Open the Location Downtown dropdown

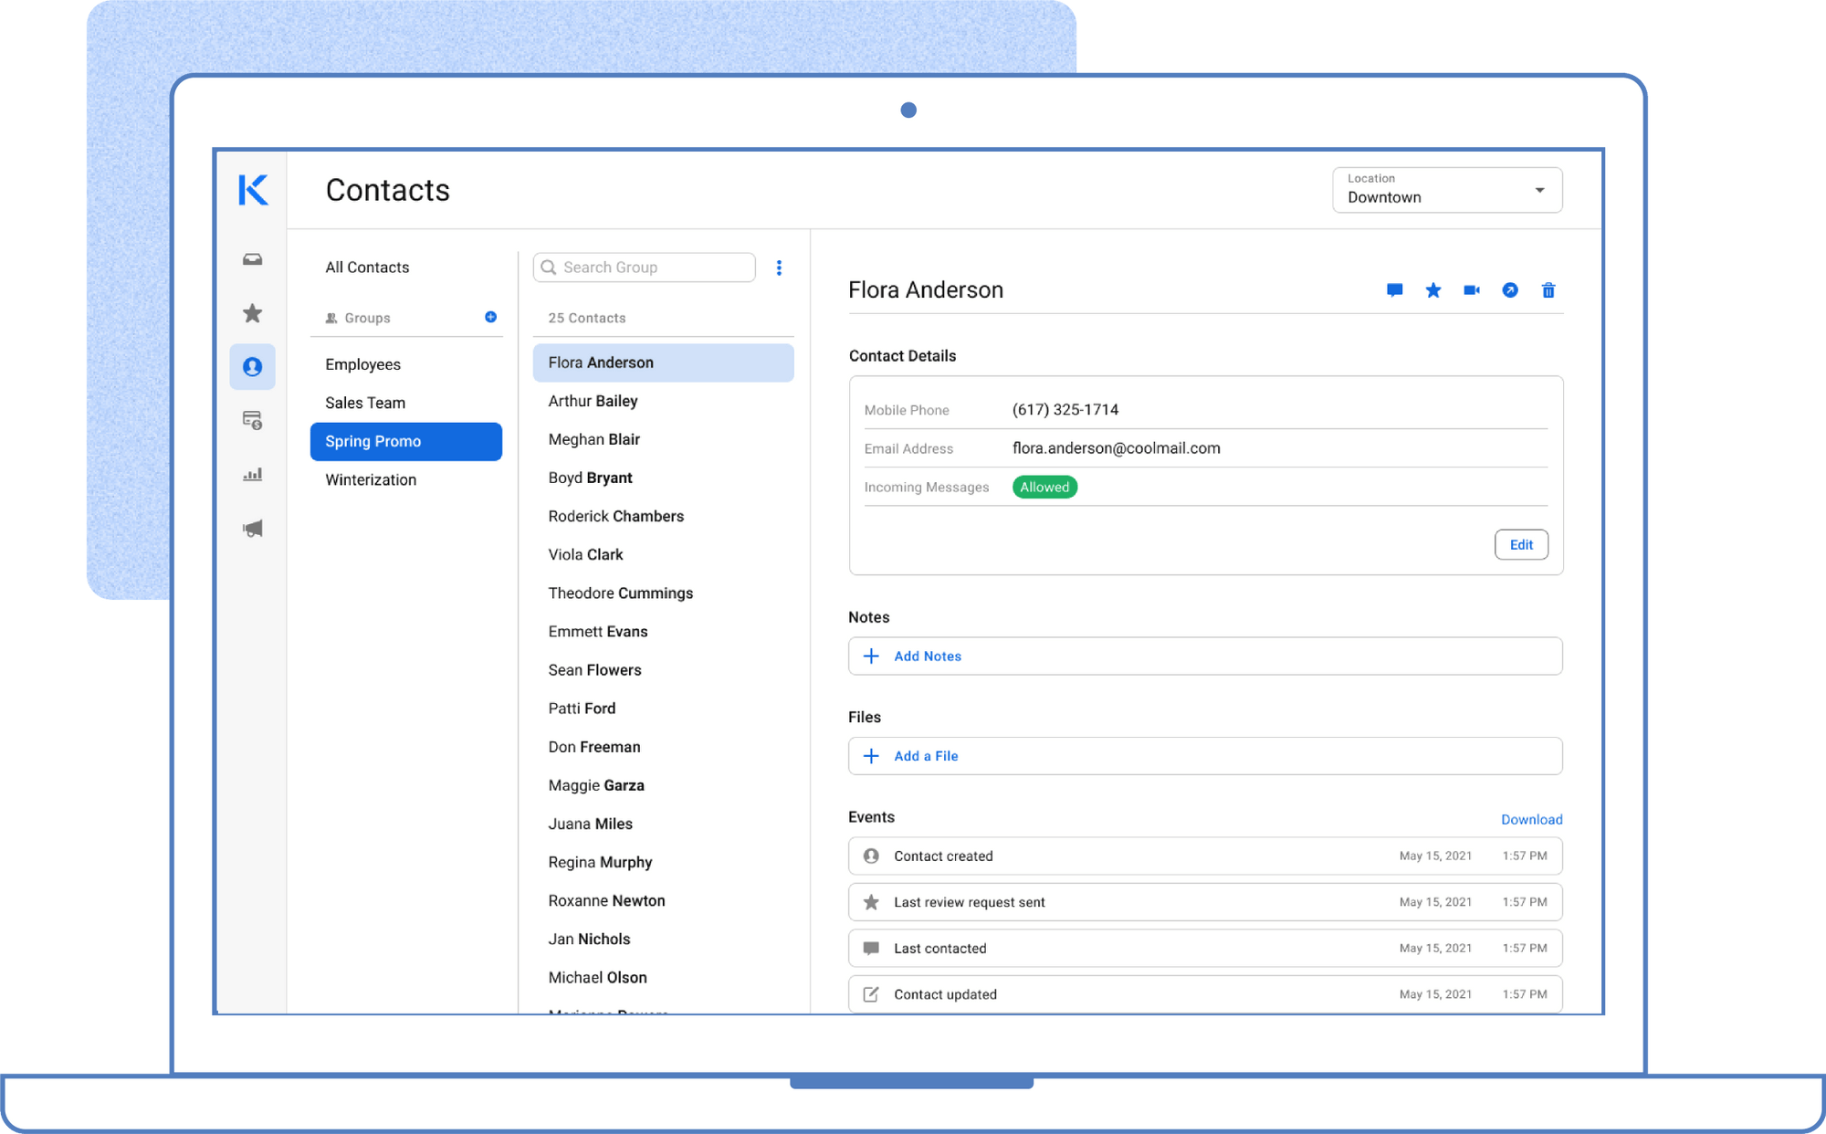point(1446,190)
